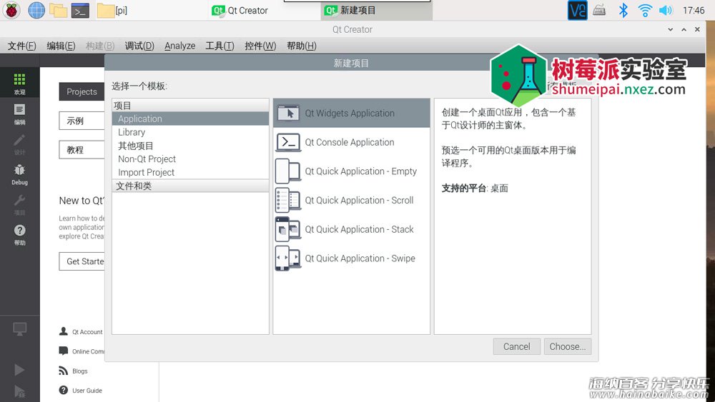This screenshot has height=402, width=715.
Task: Open the 帮助(H) menu
Action: click(302, 46)
